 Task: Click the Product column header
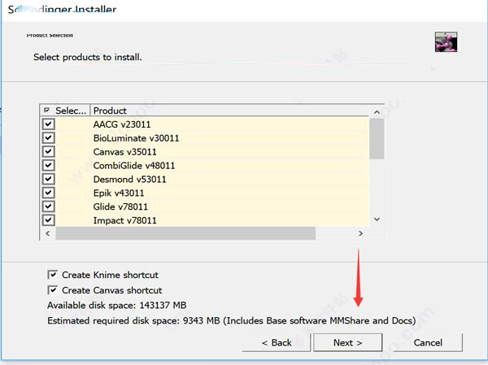[x=229, y=111]
